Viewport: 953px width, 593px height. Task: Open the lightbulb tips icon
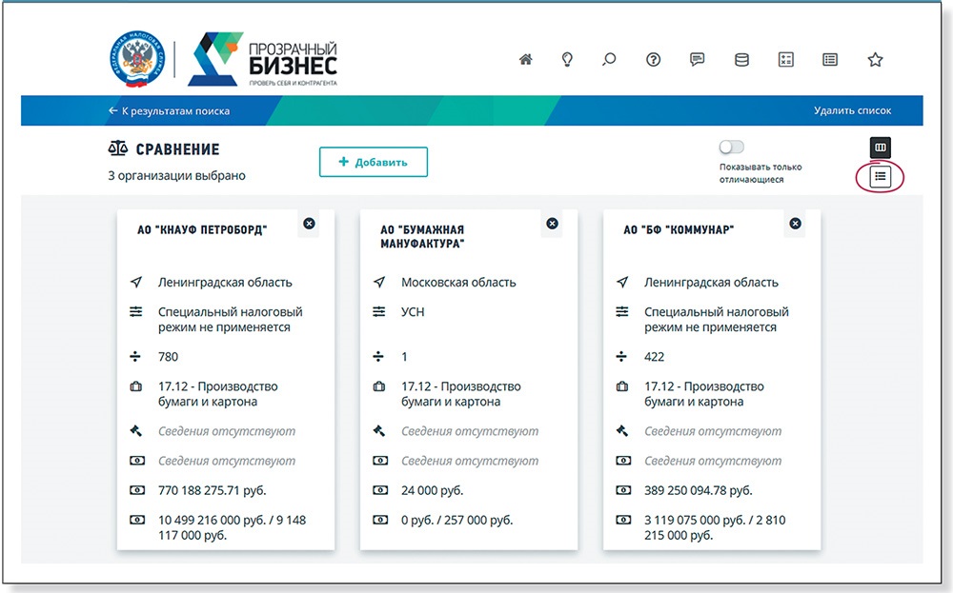[567, 59]
